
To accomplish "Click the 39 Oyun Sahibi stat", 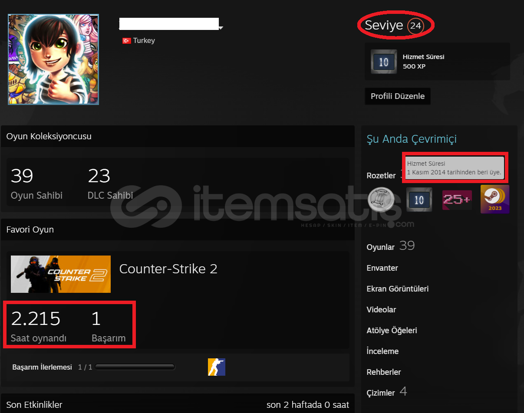I will tap(36, 184).
